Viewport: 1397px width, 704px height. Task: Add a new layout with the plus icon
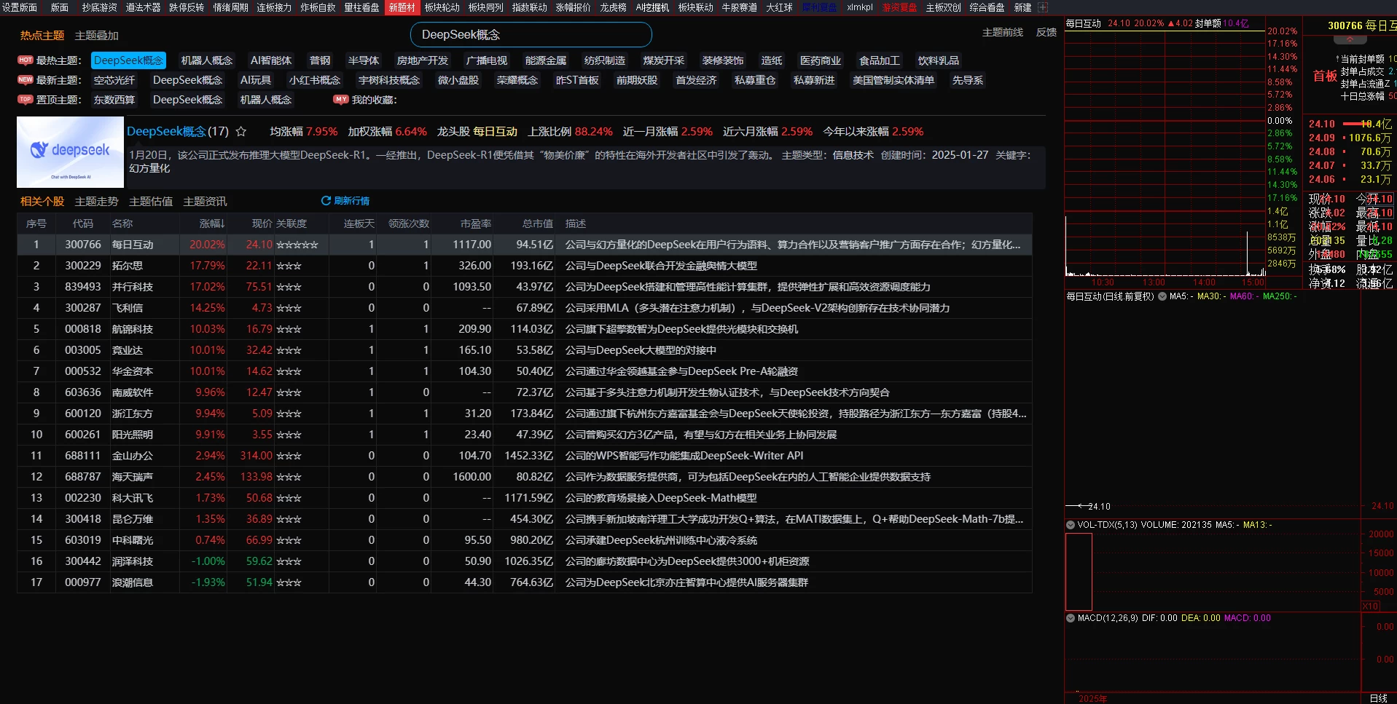click(1043, 7)
